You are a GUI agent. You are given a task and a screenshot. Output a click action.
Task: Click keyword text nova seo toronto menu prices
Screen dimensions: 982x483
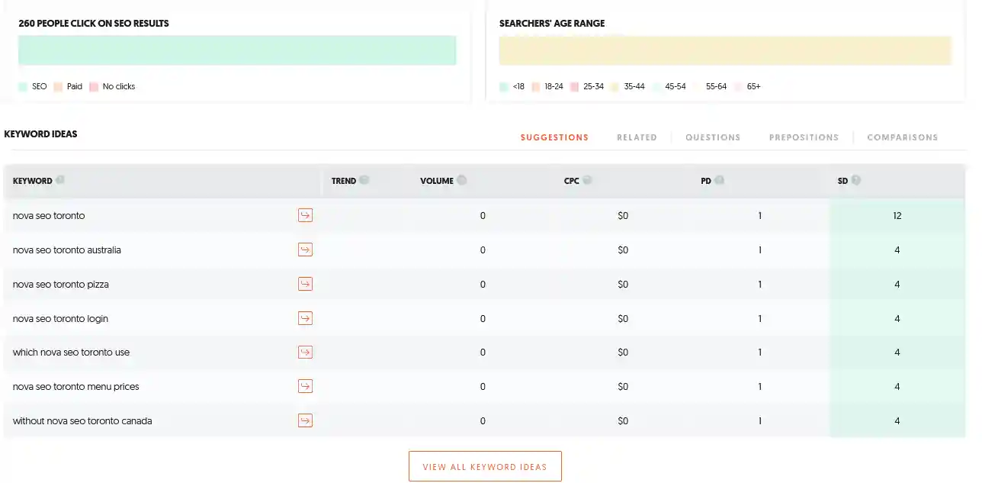tap(76, 387)
